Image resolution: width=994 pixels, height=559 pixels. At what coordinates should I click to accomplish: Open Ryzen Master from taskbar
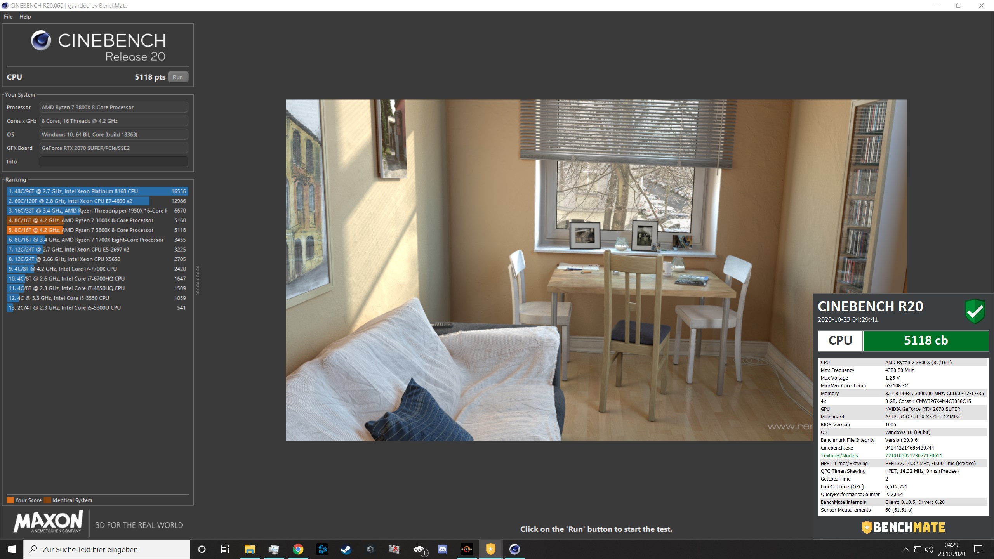pos(466,549)
